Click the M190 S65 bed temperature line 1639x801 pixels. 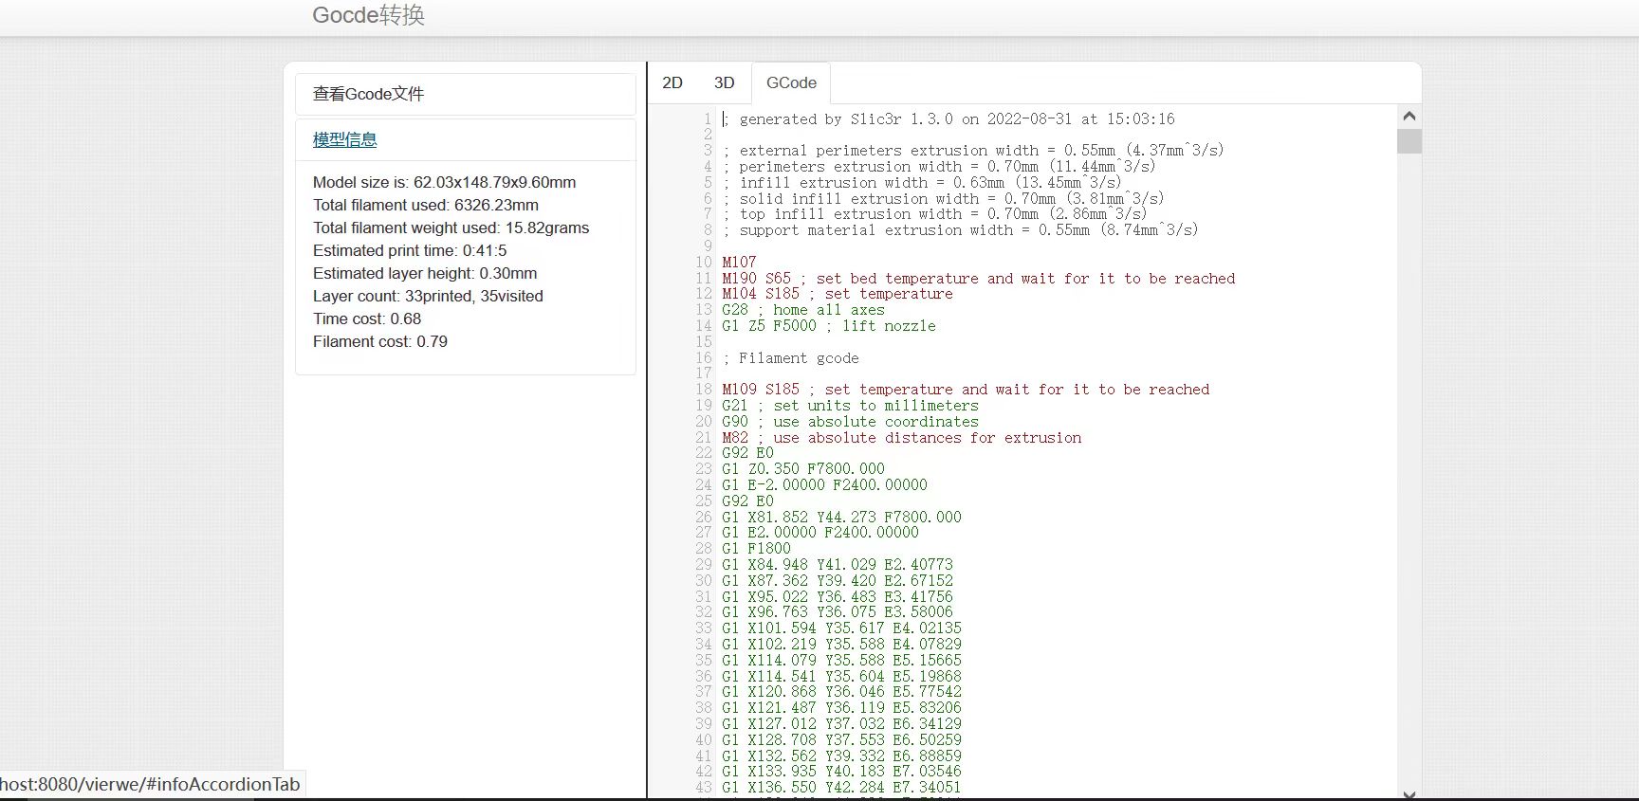tap(978, 279)
